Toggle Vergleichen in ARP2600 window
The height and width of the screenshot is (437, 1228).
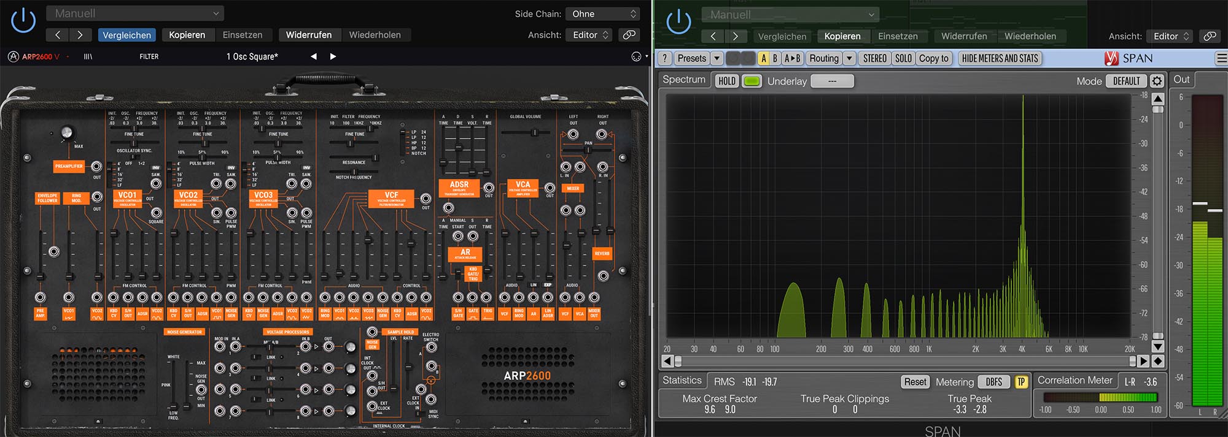tap(126, 35)
